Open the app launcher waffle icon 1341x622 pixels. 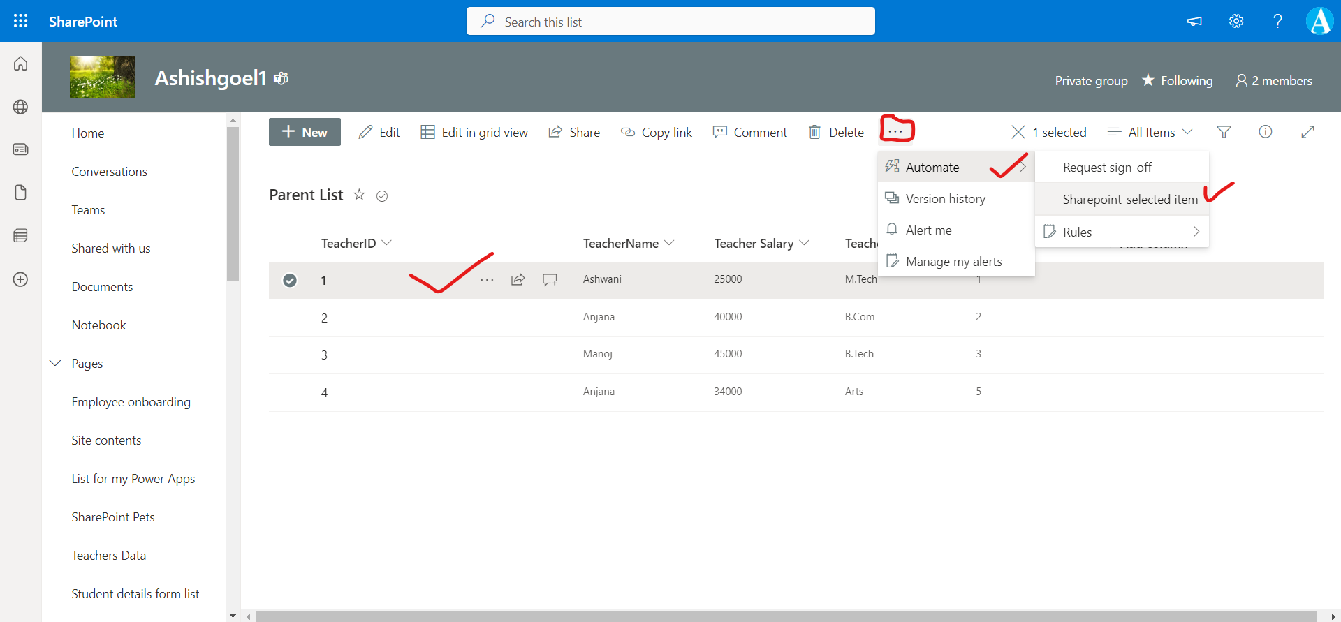21,21
